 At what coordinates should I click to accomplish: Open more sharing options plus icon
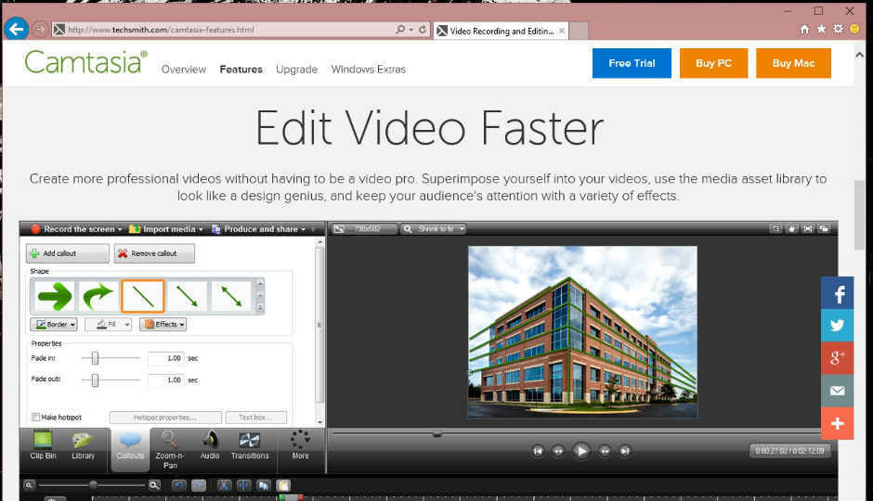click(x=838, y=424)
